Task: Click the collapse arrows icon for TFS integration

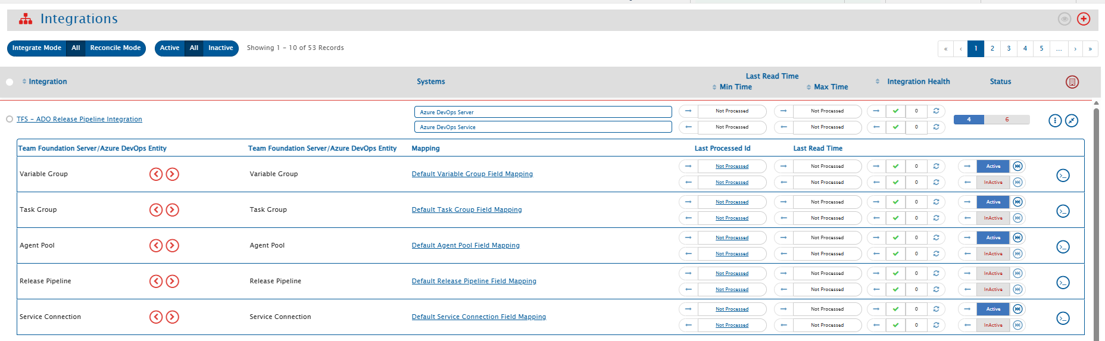Action: coord(1071,121)
